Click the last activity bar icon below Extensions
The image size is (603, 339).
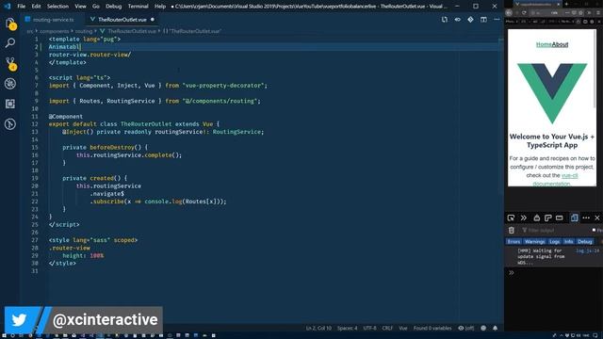click(10, 123)
